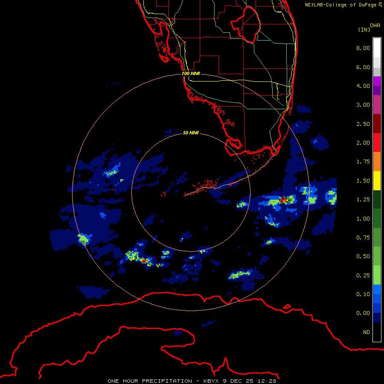Image resolution: width=384 pixels, height=384 pixels.
Task: Pick the orange 1.75 legend swatch
Action: coord(377,162)
